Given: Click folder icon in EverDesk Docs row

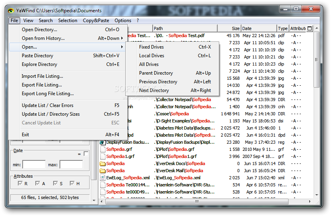Looking at the screenshot, I should 103,163.
